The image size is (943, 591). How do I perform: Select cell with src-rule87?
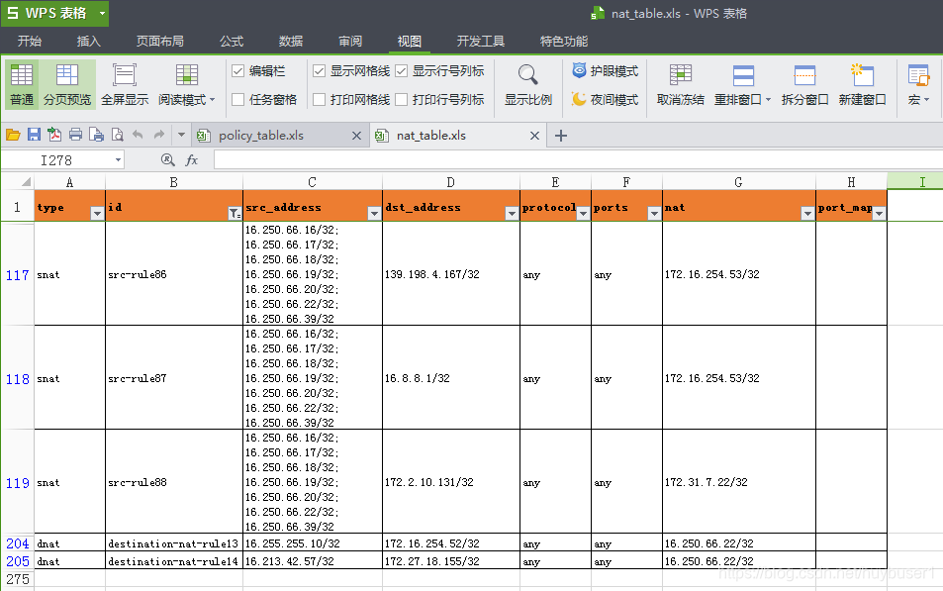point(174,378)
